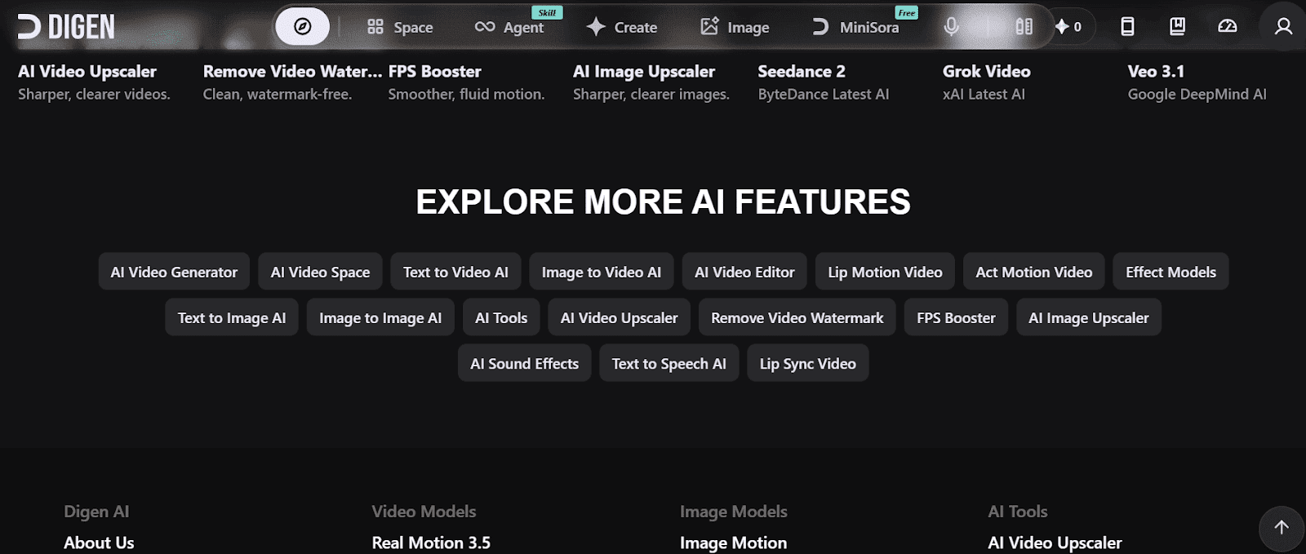1306x554 pixels.
Task: Click the Image Motion footer link
Action: pos(733,543)
